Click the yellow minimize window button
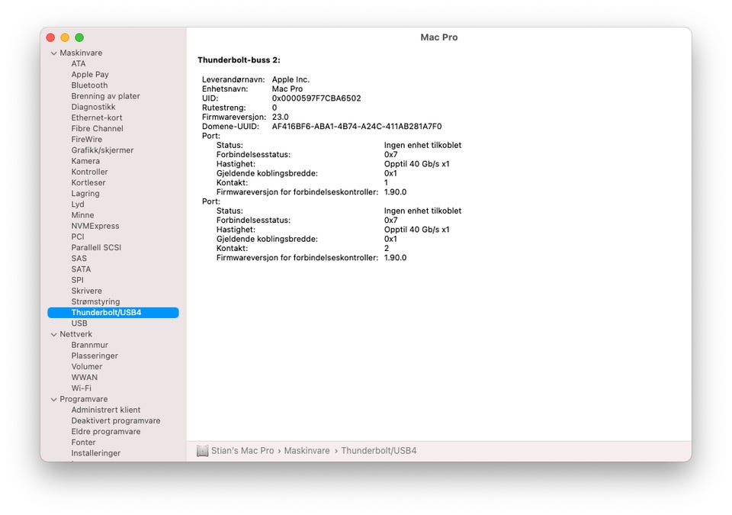This screenshot has height=515, width=732. click(65, 37)
